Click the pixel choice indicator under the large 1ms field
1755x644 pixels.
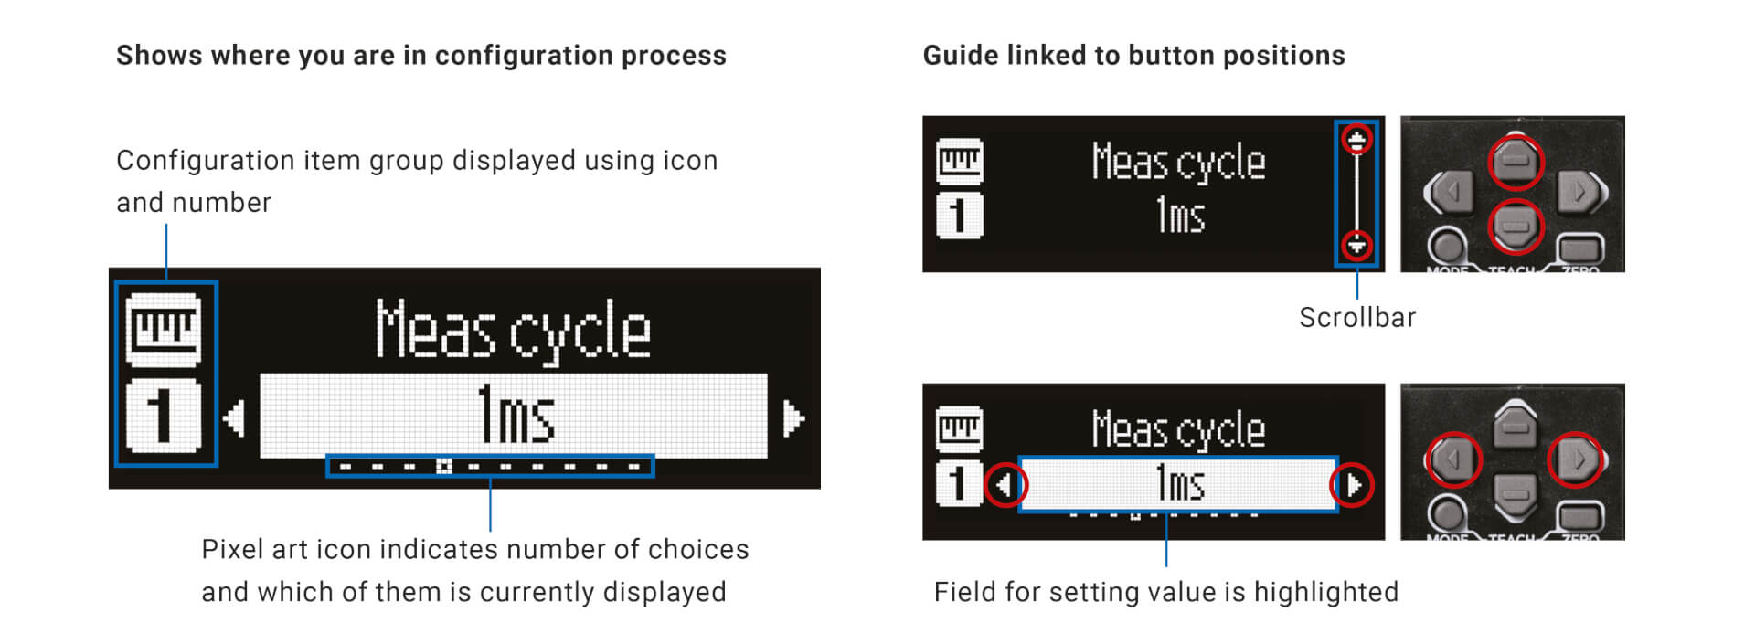click(490, 467)
